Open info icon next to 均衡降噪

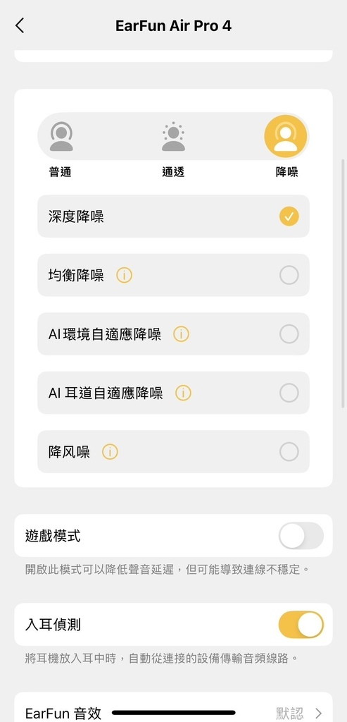(124, 276)
